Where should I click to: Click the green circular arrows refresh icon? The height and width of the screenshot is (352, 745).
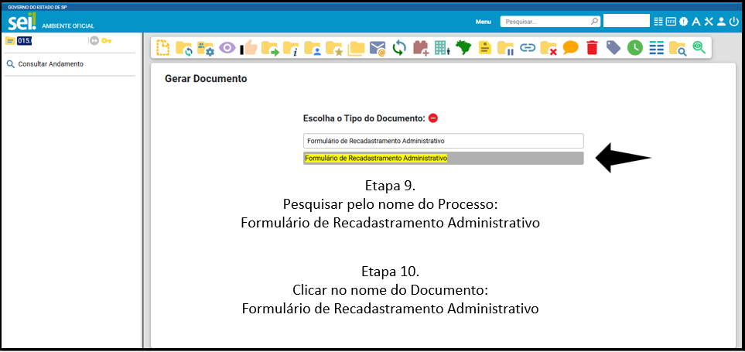coord(399,48)
